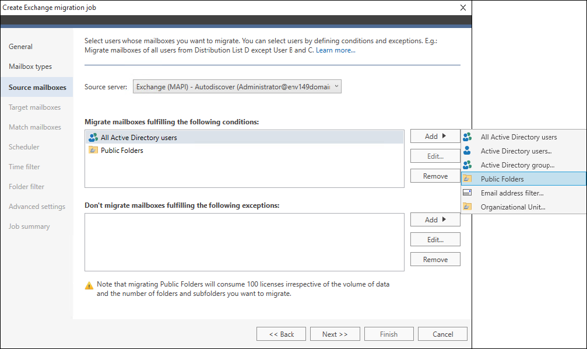Remove the selected condition
587x349 pixels.
435,176
